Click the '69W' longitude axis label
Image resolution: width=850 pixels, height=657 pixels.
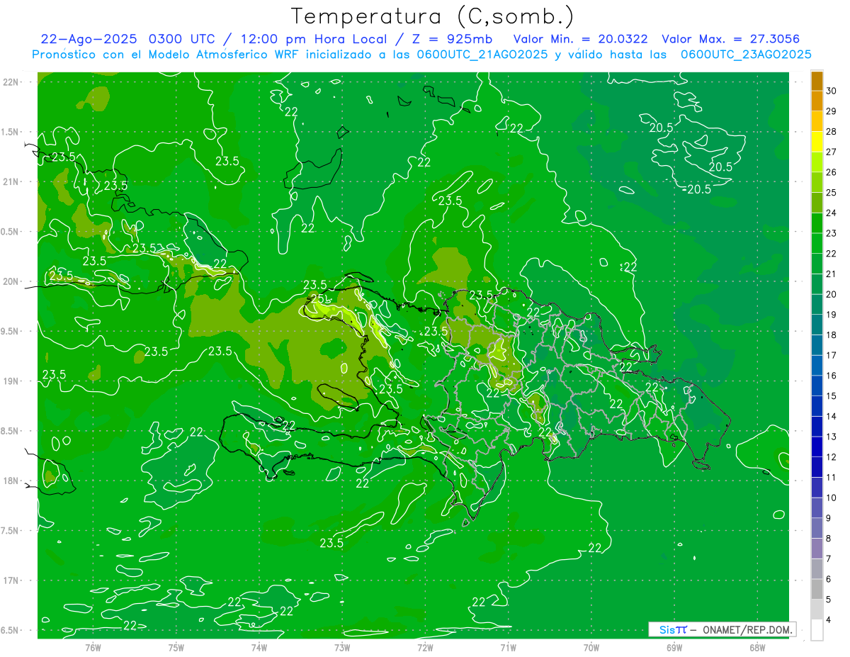tap(674, 647)
